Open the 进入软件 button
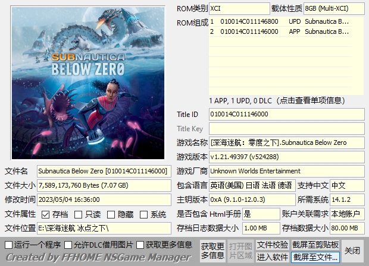This screenshot has width=369, height=266. coord(273,257)
